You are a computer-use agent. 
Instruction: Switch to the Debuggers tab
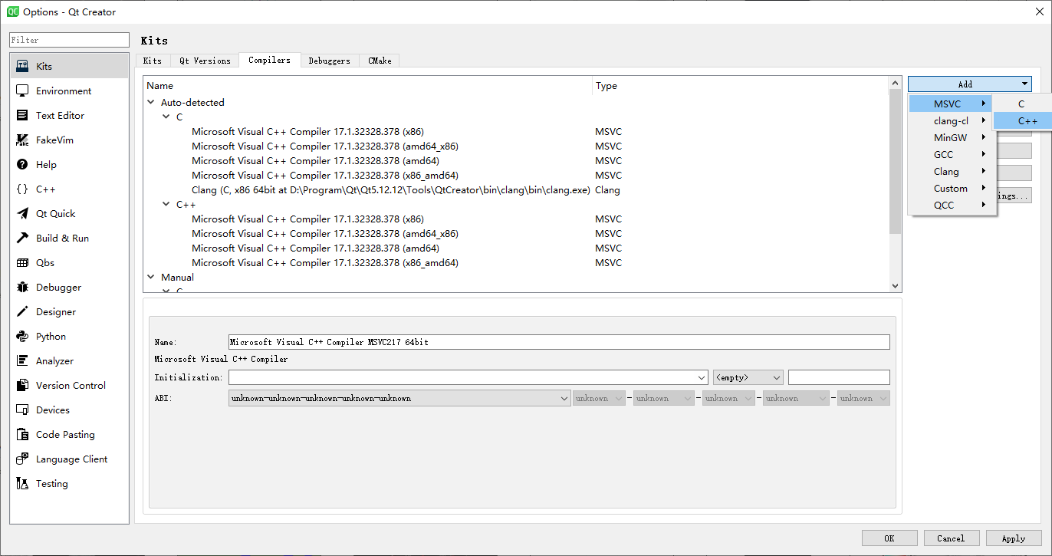click(329, 61)
